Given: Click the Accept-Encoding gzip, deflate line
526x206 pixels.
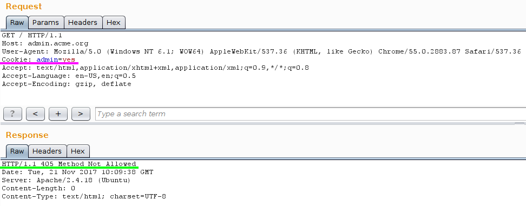Looking at the screenshot, I should [67, 84].
